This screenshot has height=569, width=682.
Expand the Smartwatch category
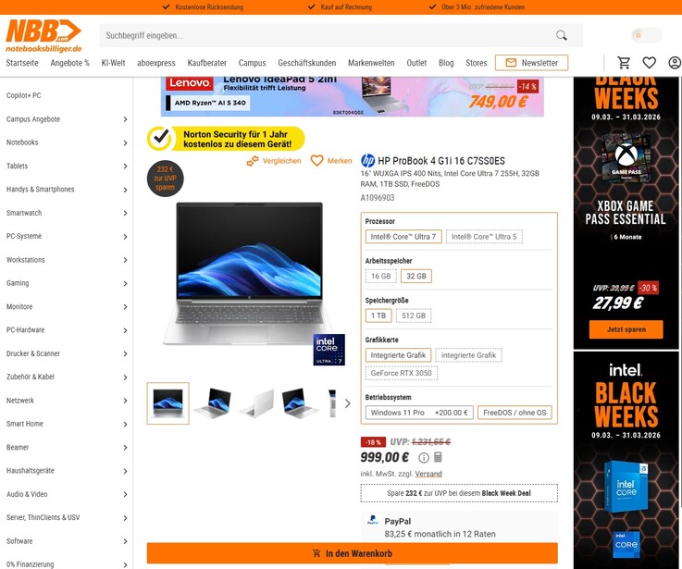coord(125,213)
